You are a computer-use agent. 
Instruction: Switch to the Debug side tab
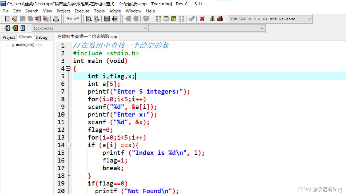click(41, 37)
